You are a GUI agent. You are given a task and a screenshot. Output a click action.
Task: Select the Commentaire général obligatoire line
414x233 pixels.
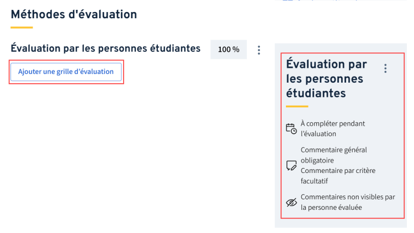tap(334, 155)
